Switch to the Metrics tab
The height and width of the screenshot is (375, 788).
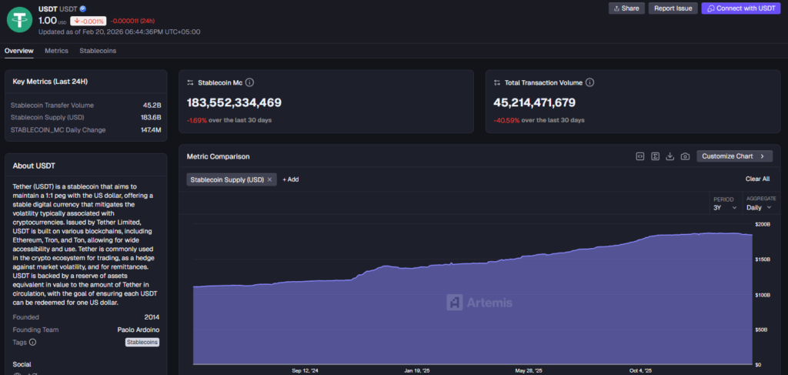pyautogui.click(x=56, y=51)
